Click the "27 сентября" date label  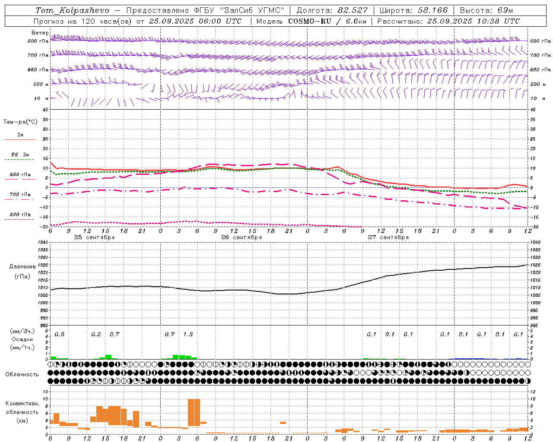tap(388, 237)
